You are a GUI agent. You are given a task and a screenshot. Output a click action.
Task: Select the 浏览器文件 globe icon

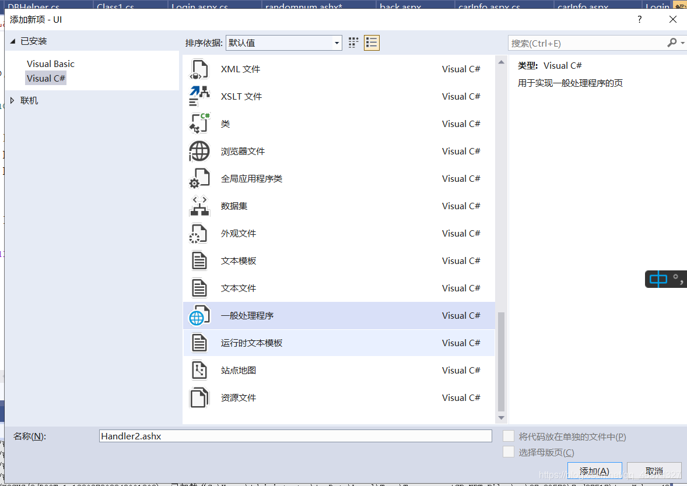tap(199, 151)
